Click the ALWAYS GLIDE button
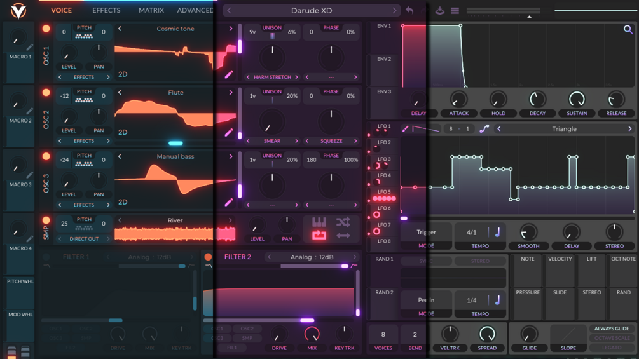This screenshot has width=639, height=359. click(611, 329)
